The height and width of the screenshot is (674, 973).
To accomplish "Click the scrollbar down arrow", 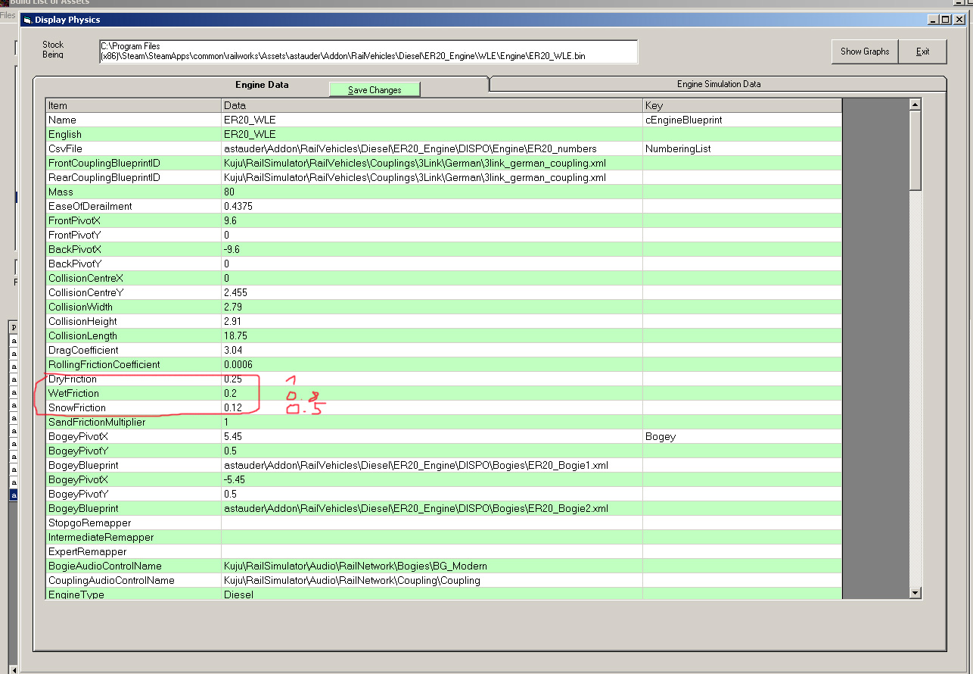I will tap(915, 592).
